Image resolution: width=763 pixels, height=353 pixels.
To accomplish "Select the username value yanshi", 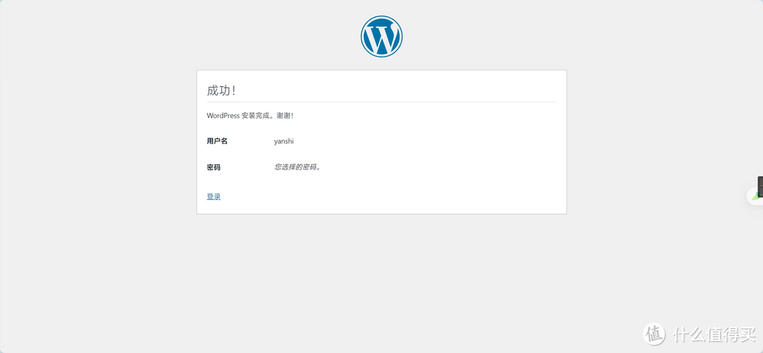I will click(284, 141).
